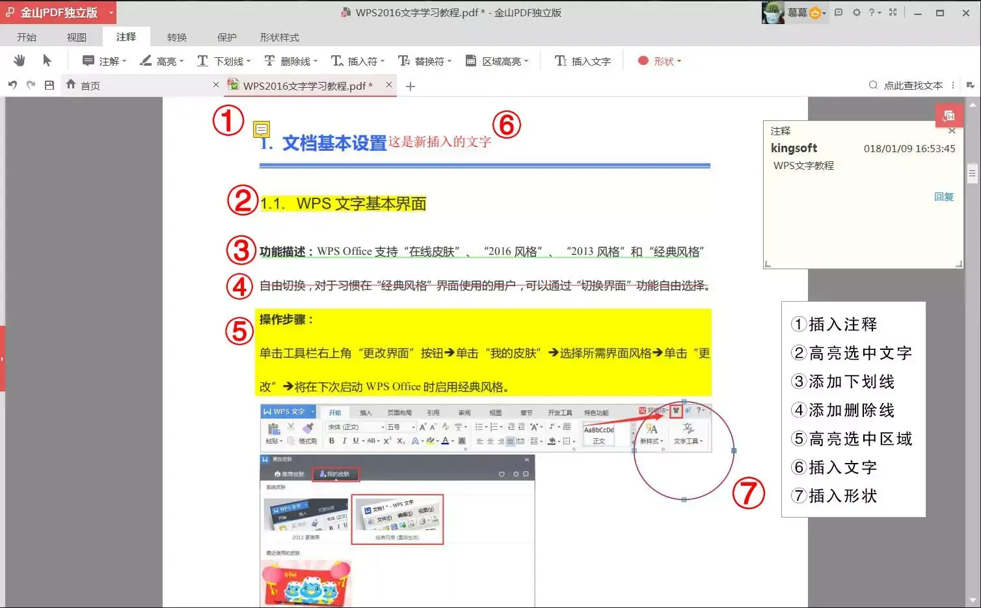981x608 pixels.
Task: Open the 金山PDF独立版 application menu dropdown
Action: (x=111, y=12)
